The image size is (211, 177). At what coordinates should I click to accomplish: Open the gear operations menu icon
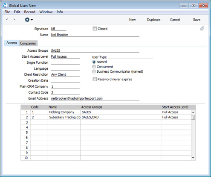pos(27,20)
